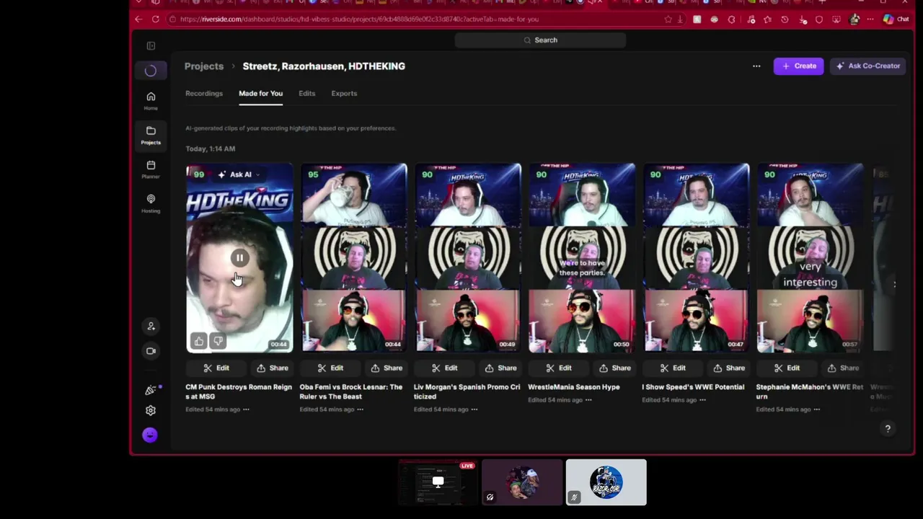The width and height of the screenshot is (923, 519).
Task: Pause the CM Punk clip playback
Action: (239, 258)
